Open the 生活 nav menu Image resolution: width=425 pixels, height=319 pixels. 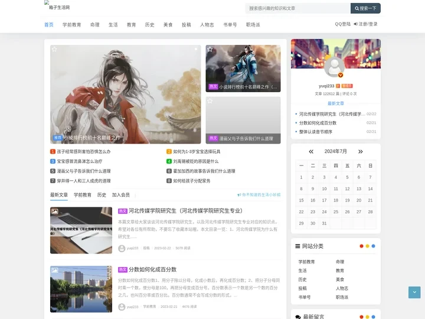click(113, 25)
